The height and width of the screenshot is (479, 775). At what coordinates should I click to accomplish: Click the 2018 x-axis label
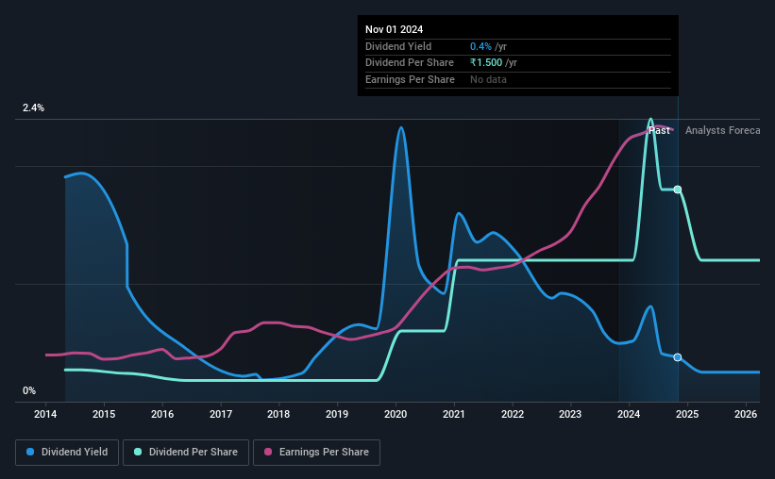point(278,414)
